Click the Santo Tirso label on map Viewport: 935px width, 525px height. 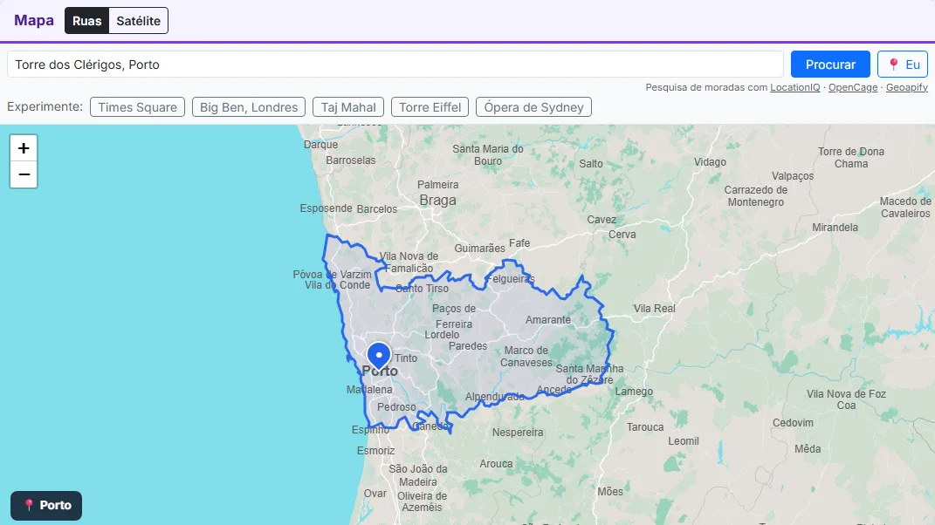pyautogui.click(x=422, y=289)
